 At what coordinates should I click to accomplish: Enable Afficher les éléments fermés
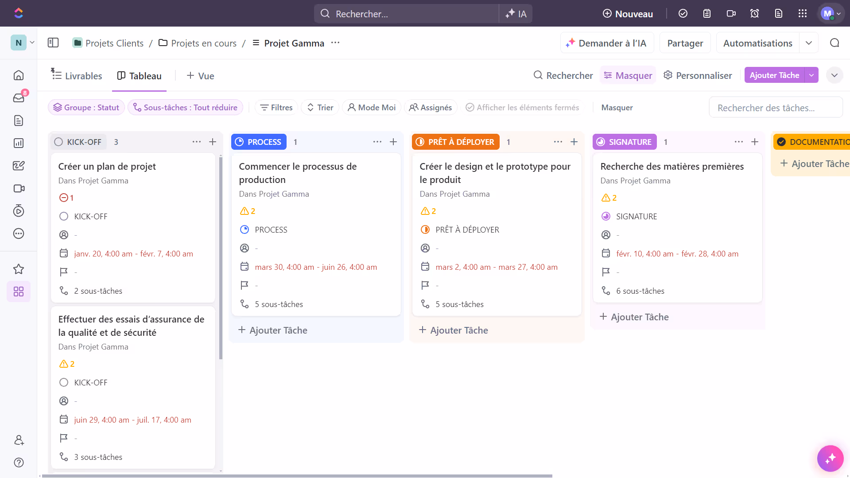523,107
